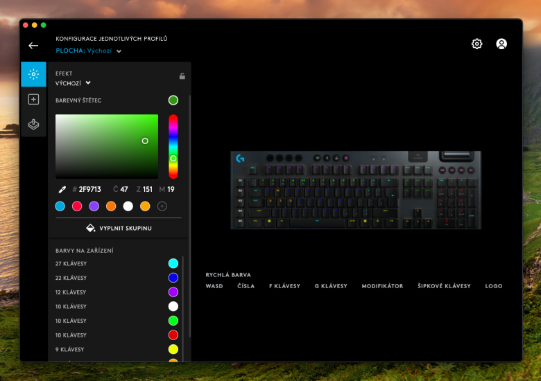Toggle the effect lock padlock icon
The image size is (541, 381).
pos(182,76)
